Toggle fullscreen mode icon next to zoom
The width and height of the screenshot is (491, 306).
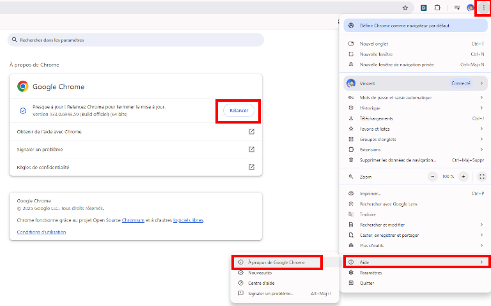coord(481,177)
